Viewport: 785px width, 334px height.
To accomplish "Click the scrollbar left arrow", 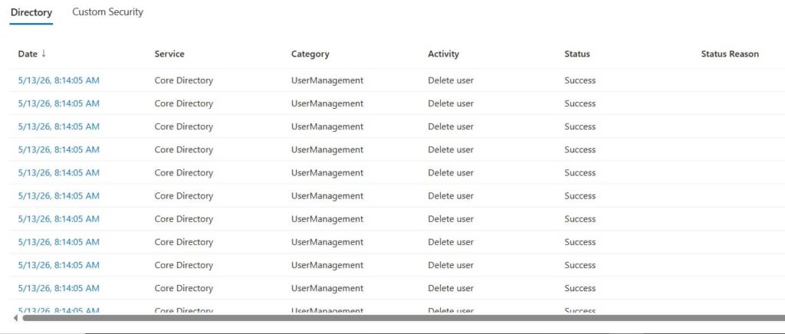I will point(15,318).
